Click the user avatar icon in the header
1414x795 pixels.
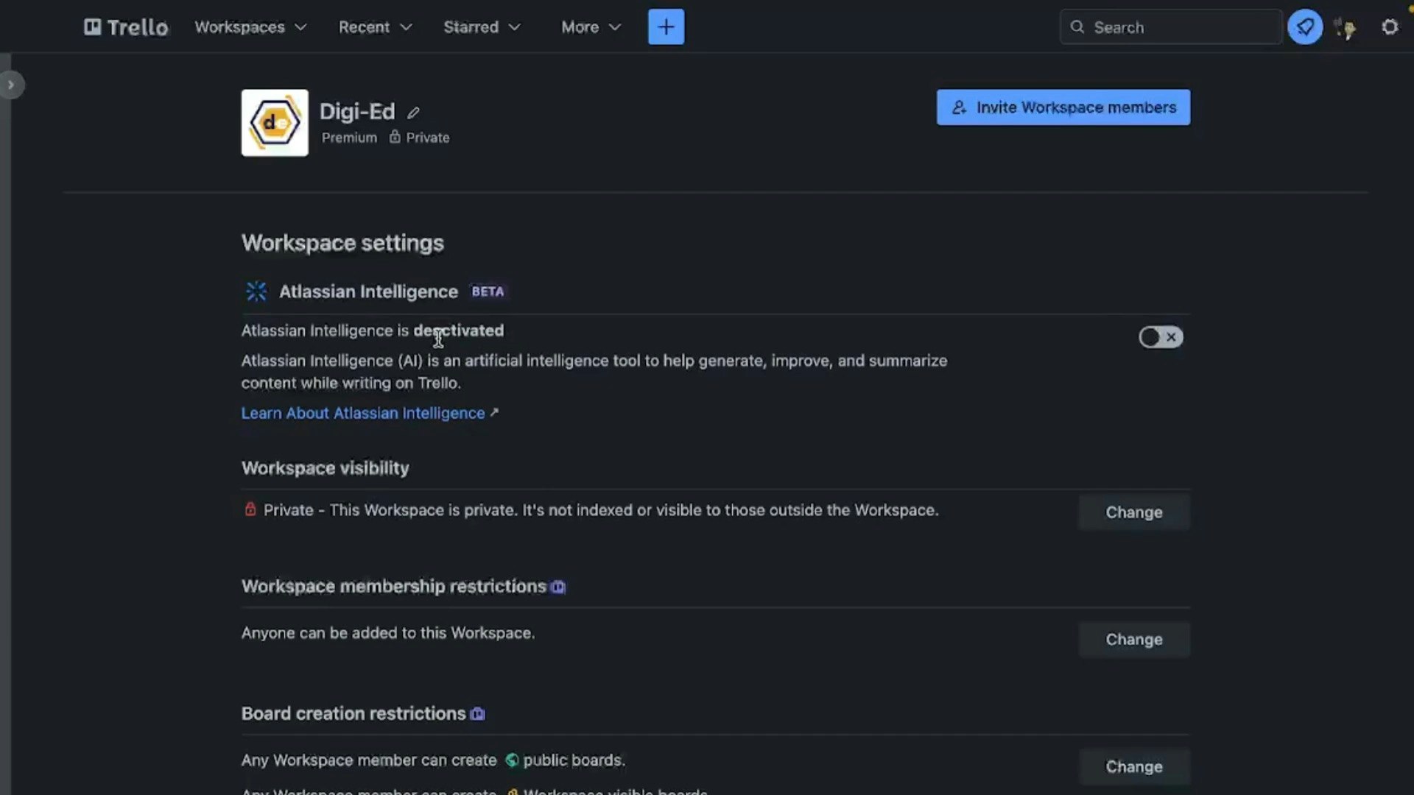1347,29
